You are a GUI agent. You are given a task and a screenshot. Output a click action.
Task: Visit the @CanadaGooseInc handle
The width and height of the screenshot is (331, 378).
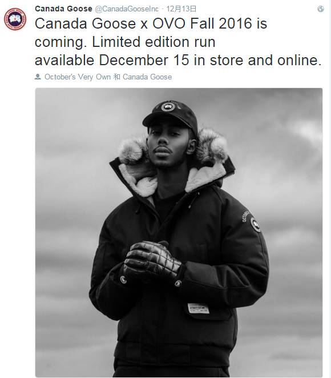tap(127, 9)
